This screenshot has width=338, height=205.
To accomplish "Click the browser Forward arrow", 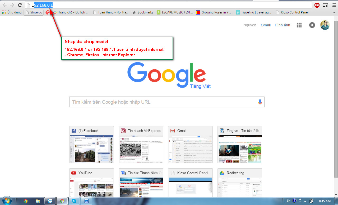I will pyautogui.click(x=12, y=5).
